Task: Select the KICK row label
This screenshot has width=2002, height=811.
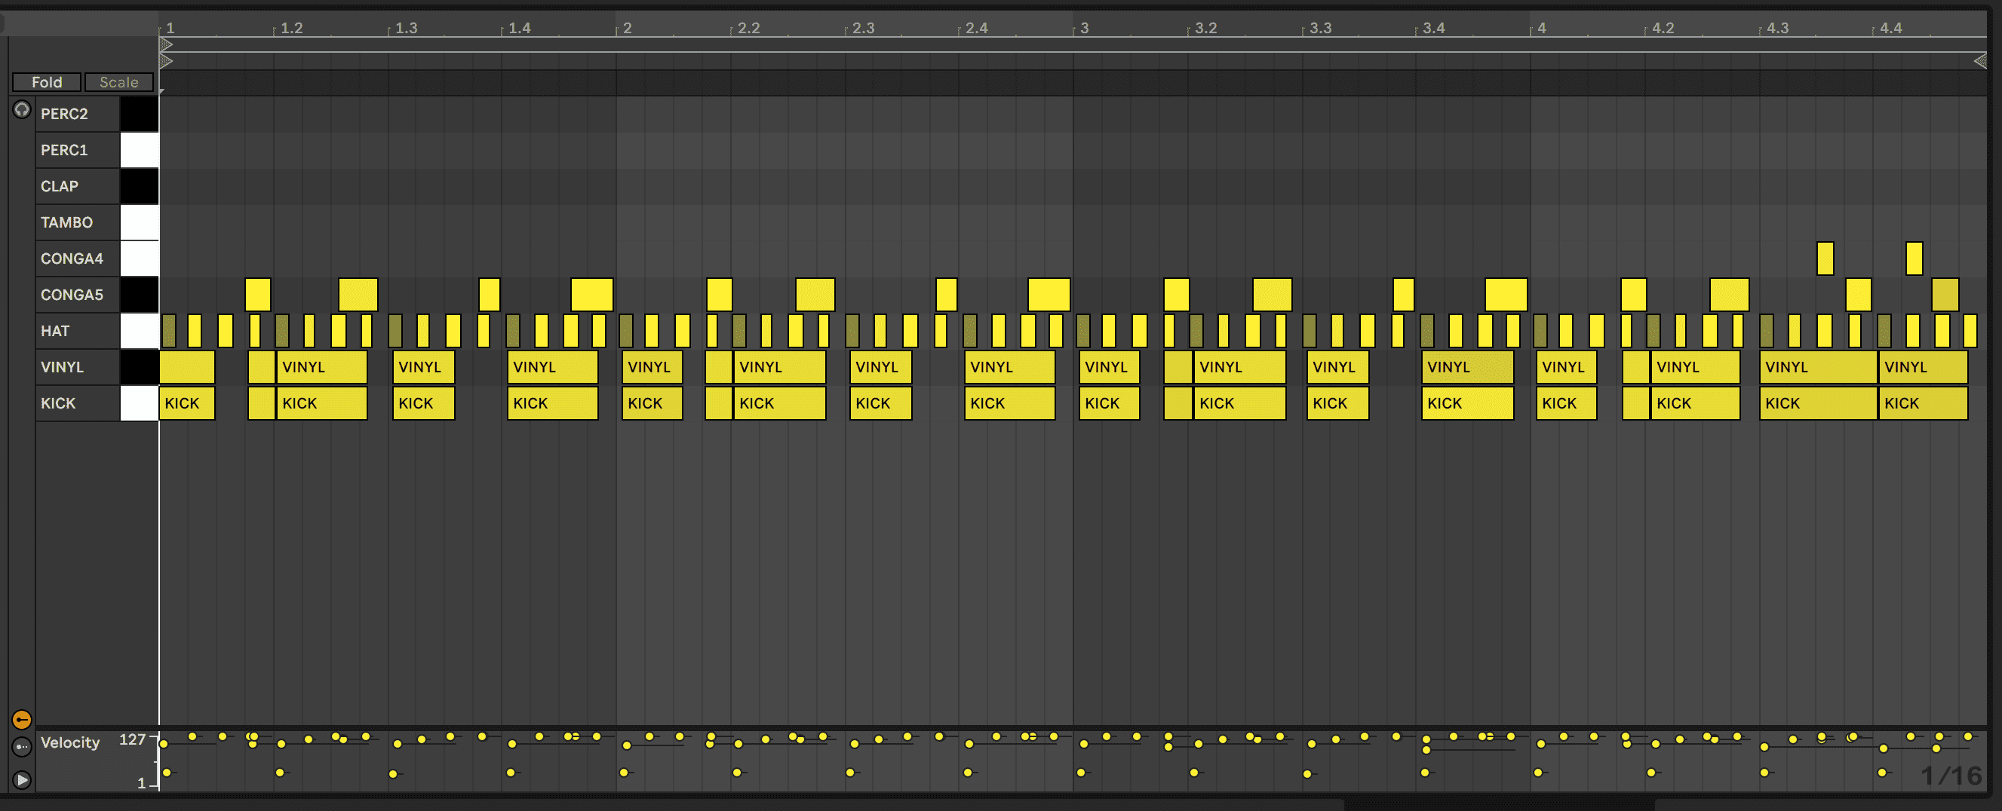Action: [57, 403]
